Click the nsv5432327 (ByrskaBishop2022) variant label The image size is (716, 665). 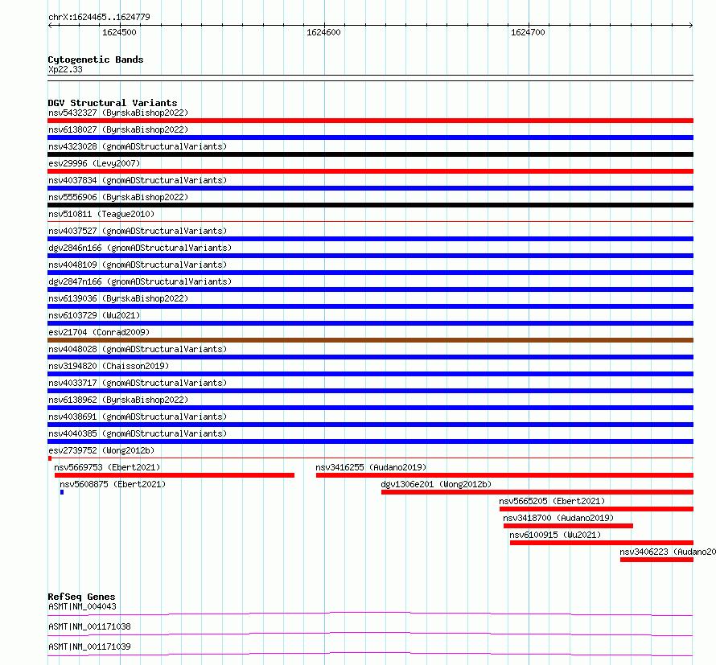(118, 113)
